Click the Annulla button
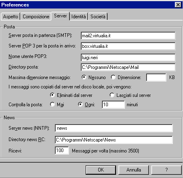Screen dimensions: 183x178 [133, 170]
